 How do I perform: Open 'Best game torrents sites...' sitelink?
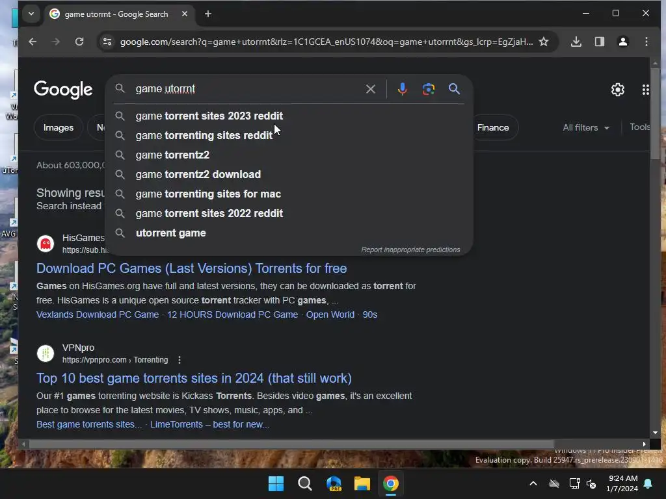(x=89, y=425)
